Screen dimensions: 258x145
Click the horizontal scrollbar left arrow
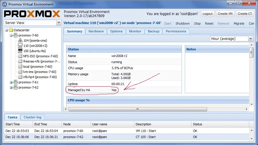point(66,109)
